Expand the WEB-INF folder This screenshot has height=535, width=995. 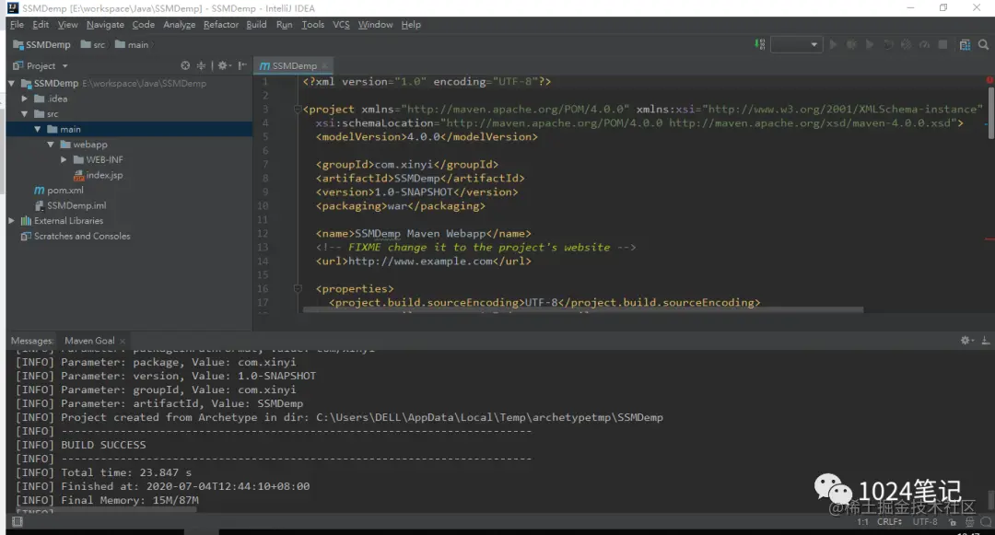[64, 159]
